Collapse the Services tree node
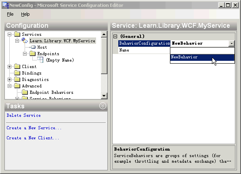241x174 pixels. [x=9, y=34]
